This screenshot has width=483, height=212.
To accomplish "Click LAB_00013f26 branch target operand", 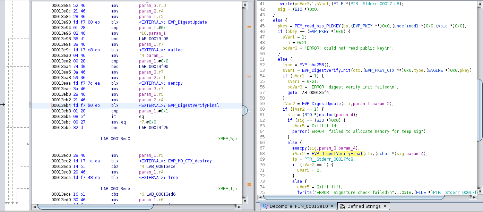I will (154, 128).
